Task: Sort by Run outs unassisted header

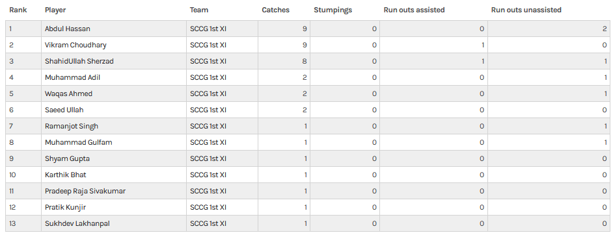Action: [526, 10]
